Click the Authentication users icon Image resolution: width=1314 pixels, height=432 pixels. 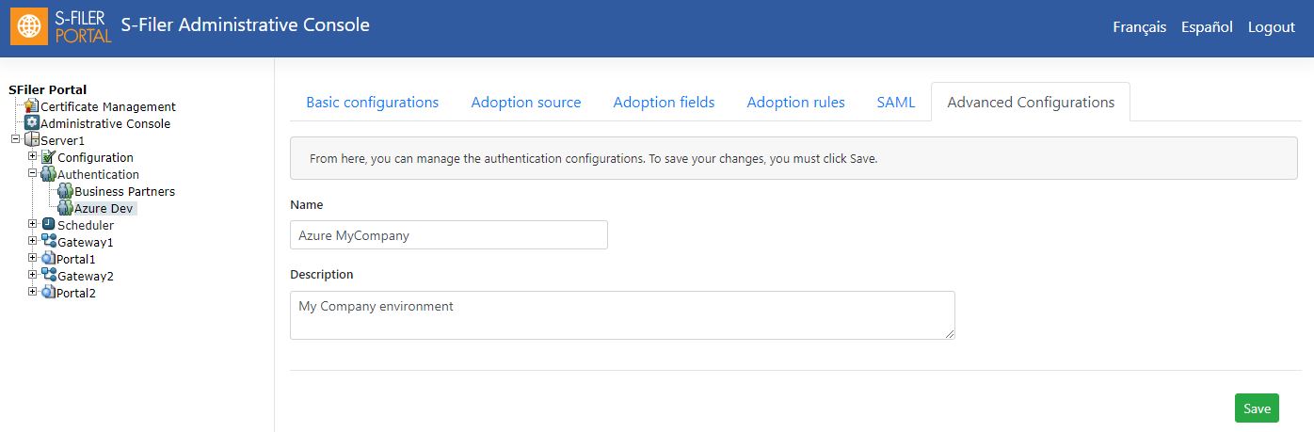click(49, 174)
